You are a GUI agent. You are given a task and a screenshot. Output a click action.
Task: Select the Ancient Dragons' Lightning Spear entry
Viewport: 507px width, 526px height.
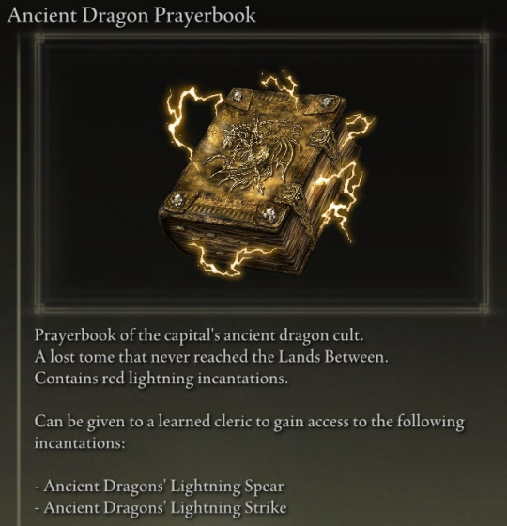160,487
